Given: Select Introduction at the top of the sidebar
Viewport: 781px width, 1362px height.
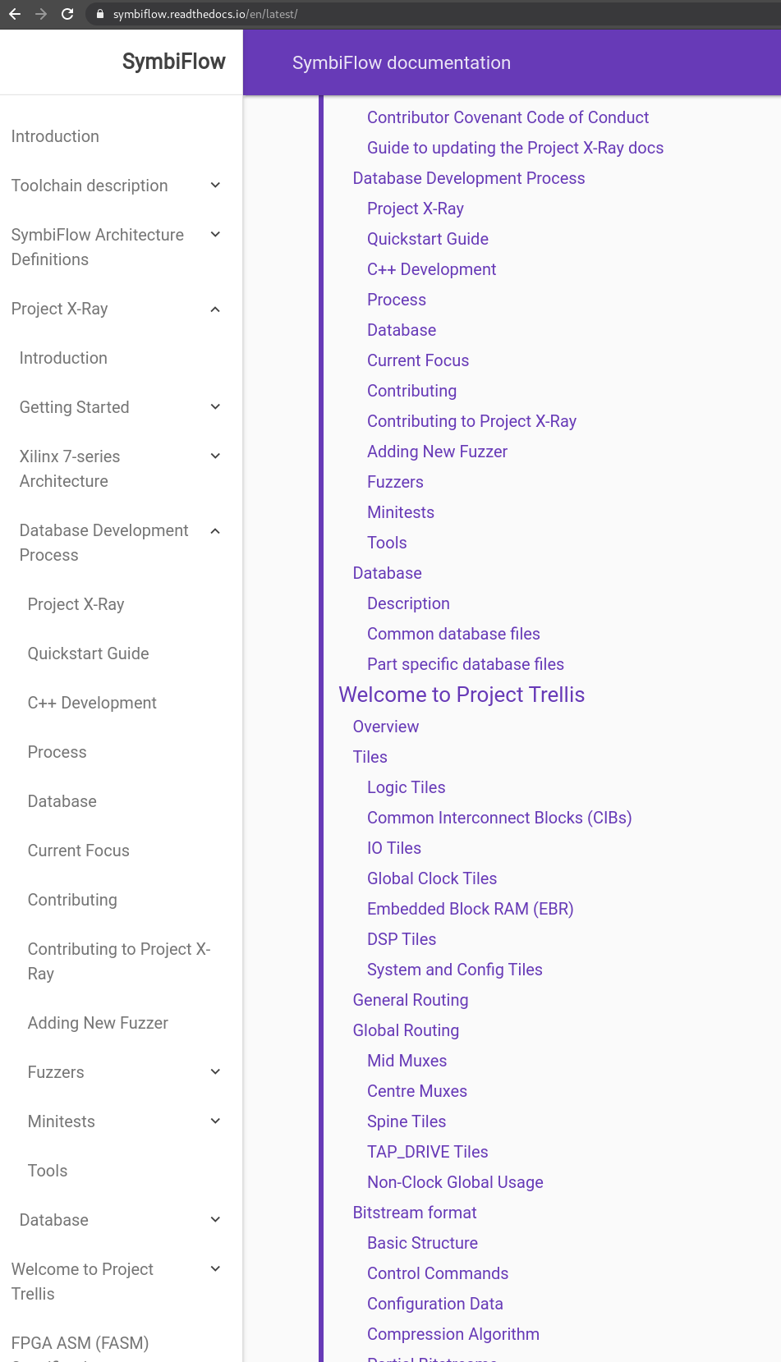Looking at the screenshot, I should click(x=55, y=136).
